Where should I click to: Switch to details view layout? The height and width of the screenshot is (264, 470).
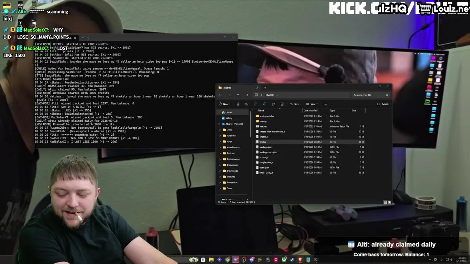(x=385, y=202)
